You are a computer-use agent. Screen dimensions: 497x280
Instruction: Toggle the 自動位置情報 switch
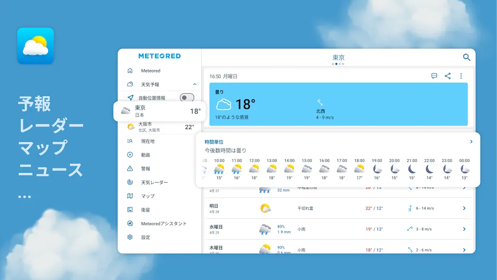[x=187, y=98]
